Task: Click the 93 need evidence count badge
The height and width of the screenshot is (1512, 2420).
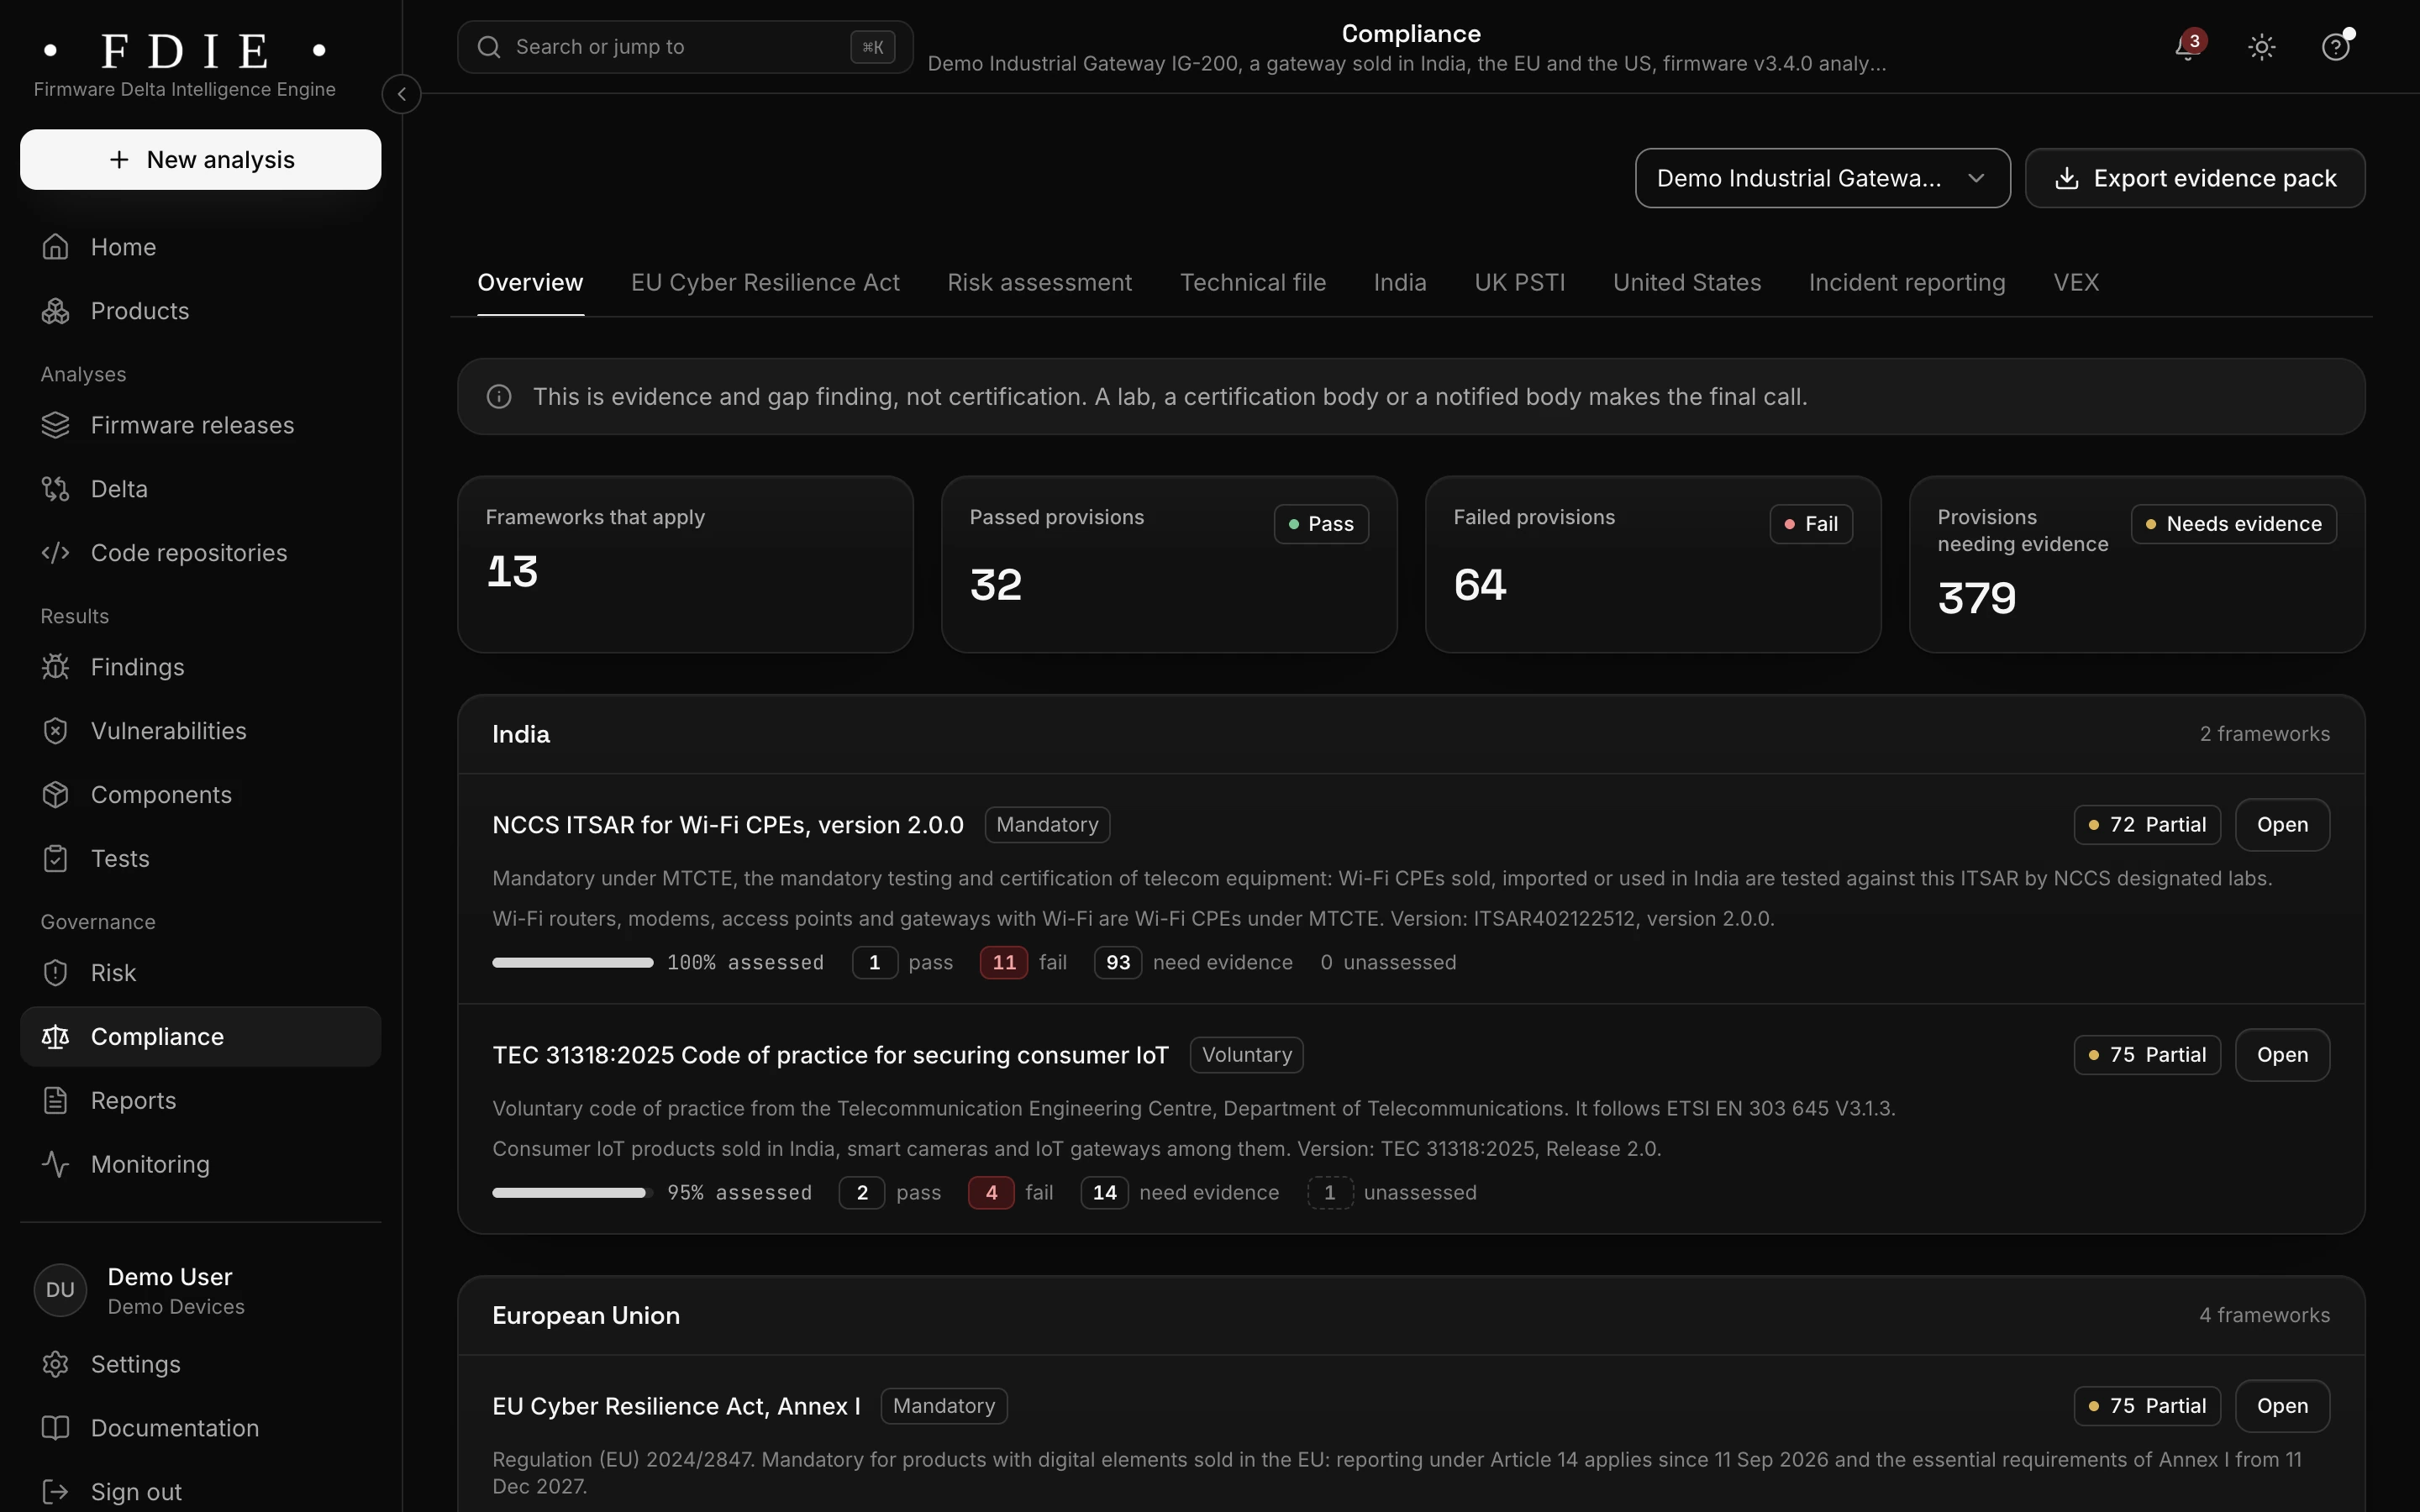Action: (1117, 963)
